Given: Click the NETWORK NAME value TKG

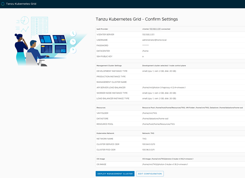Looking at the screenshot, I should pyautogui.click(x=144, y=139).
